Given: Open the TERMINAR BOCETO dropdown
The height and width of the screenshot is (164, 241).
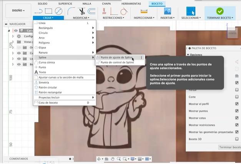Looking at the screenshot, I should [220, 18].
